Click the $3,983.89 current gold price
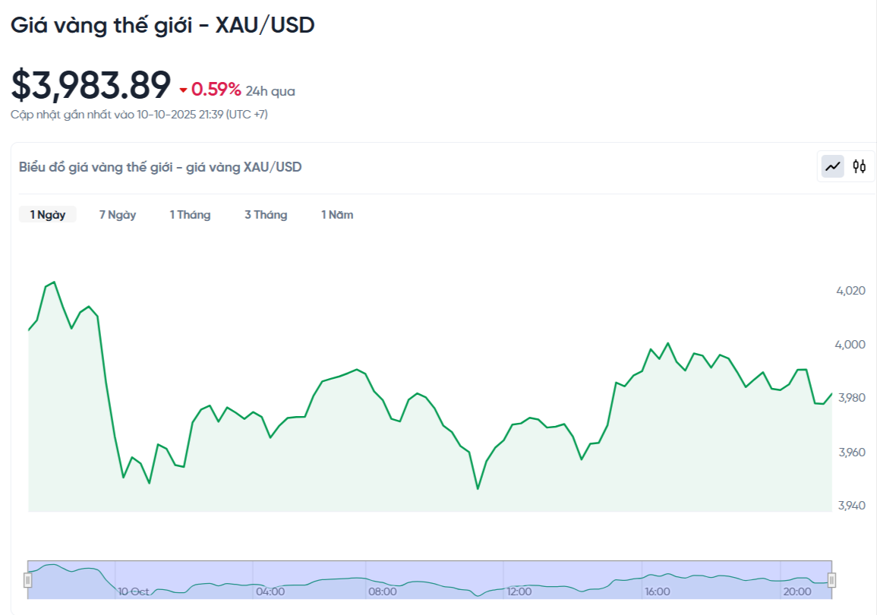This screenshot has width=877, height=615. (x=90, y=85)
